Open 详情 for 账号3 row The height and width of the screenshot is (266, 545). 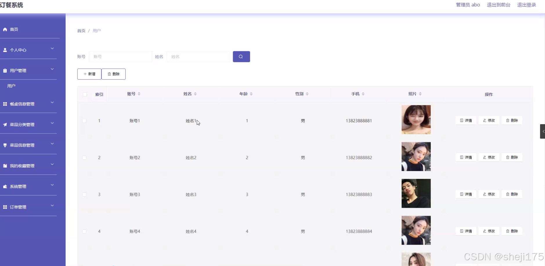pos(466,194)
